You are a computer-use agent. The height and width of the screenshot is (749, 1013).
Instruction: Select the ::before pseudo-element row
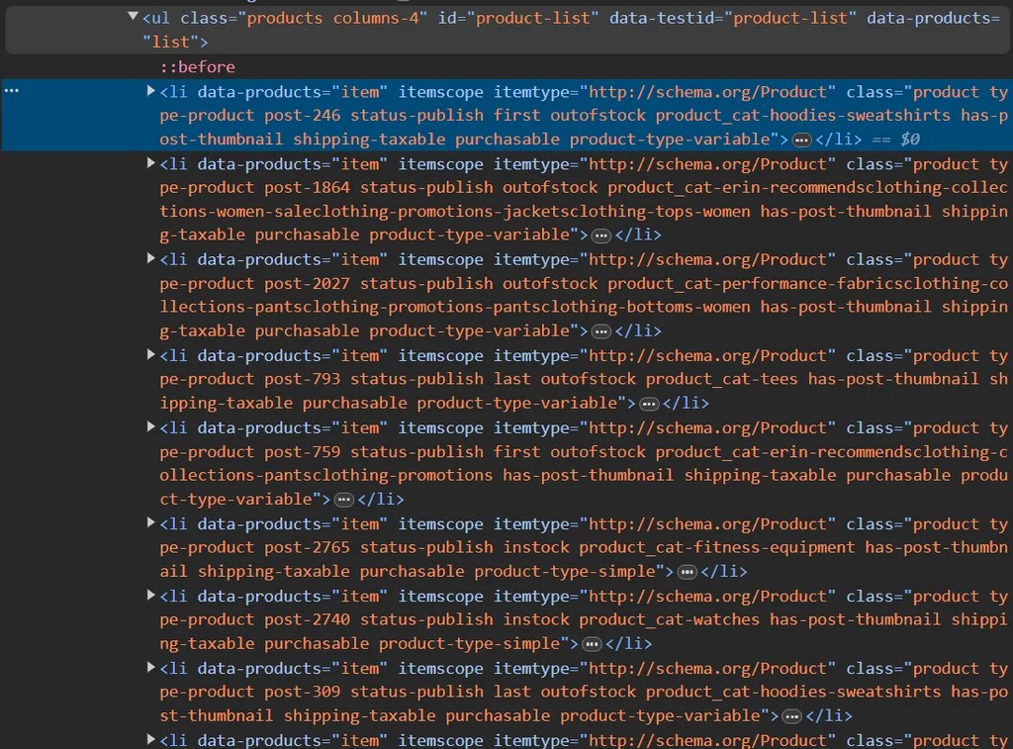198,66
